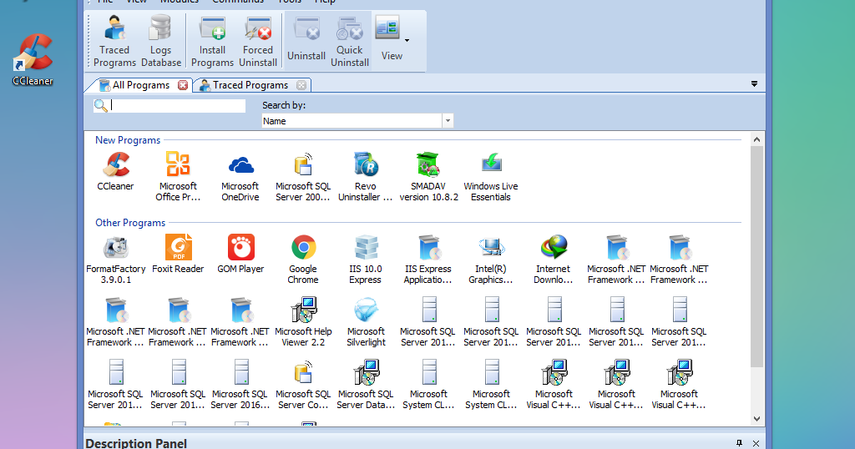Image resolution: width=855 pixels, height=449 pixels.
Task: Click the program search input field
Action: pyautogui.click(x=177, y=105)
